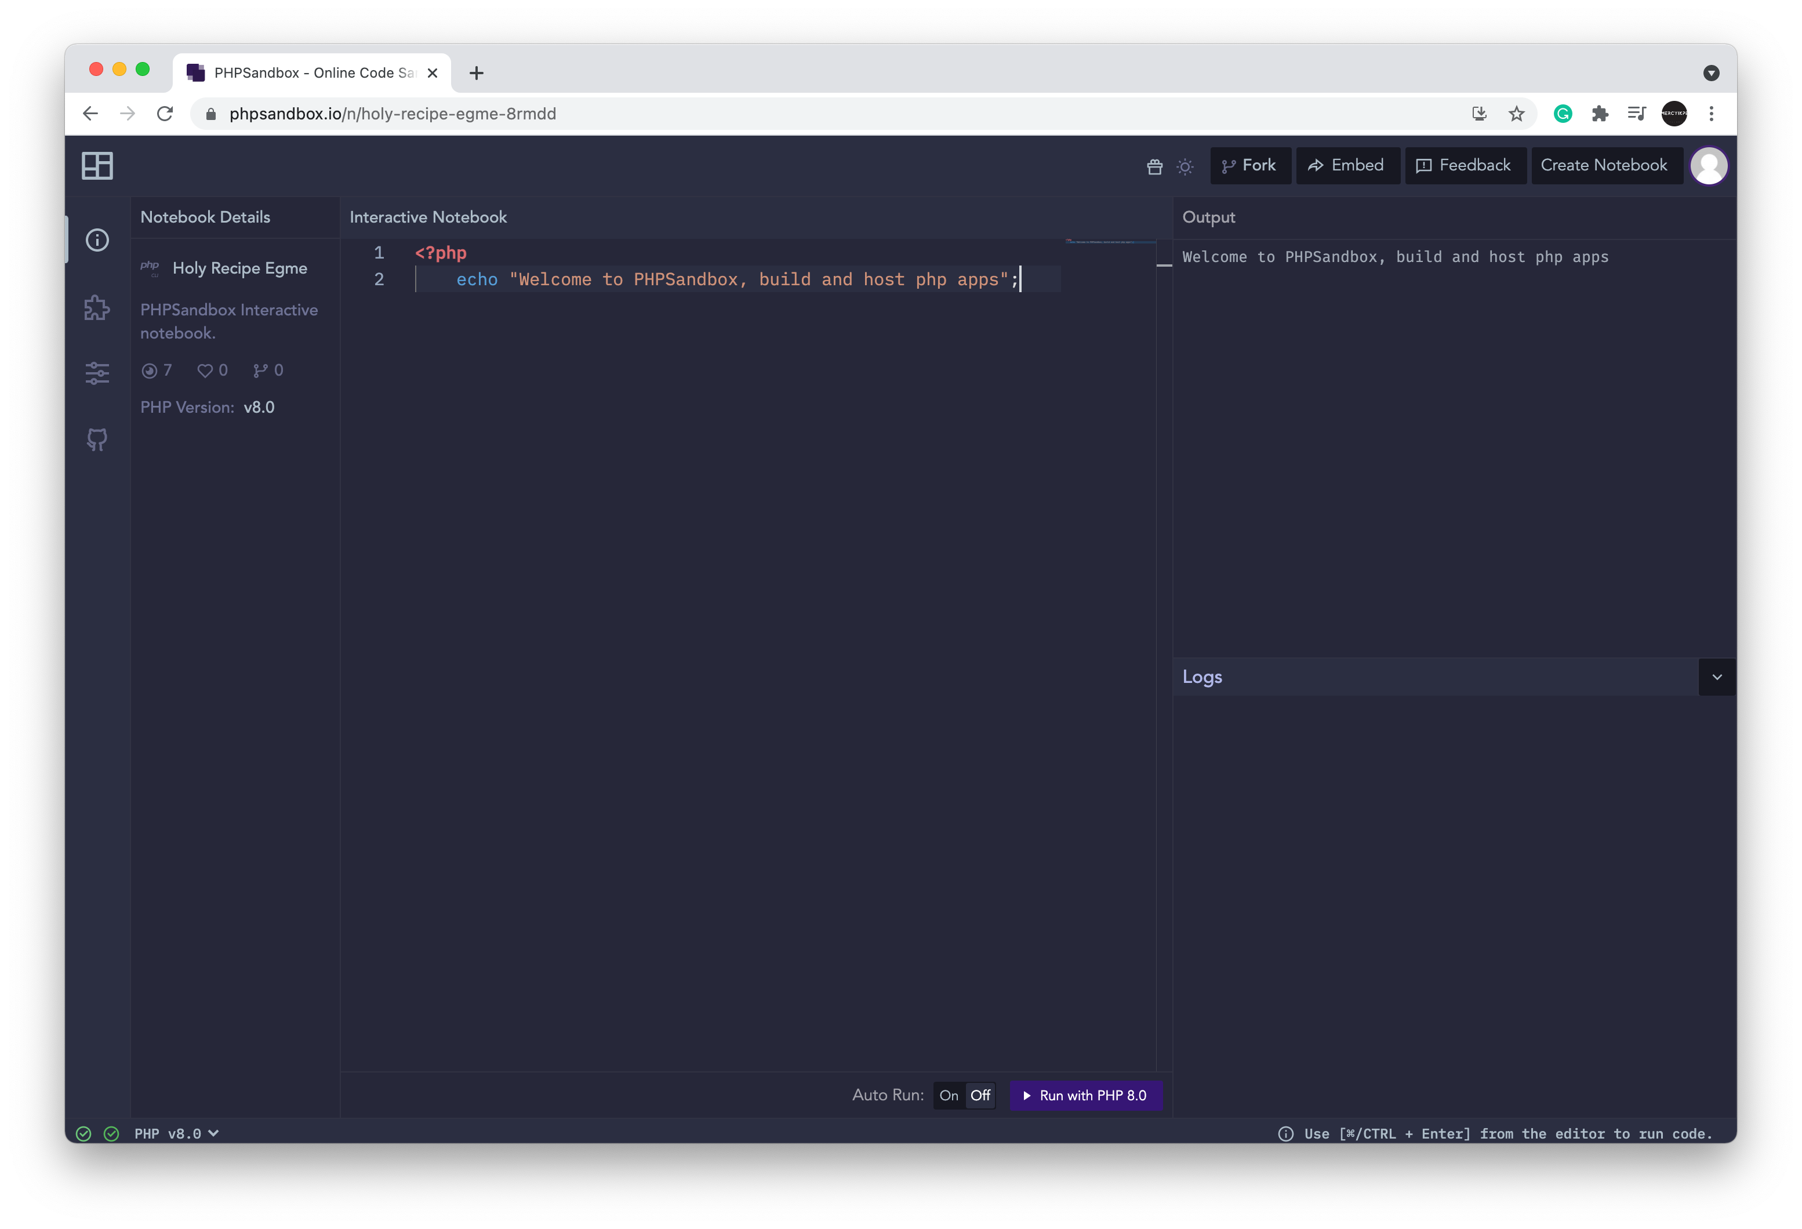Open the packages panel via puzzle icon
Screen dimensions: 1802x1229
[97, 308]
